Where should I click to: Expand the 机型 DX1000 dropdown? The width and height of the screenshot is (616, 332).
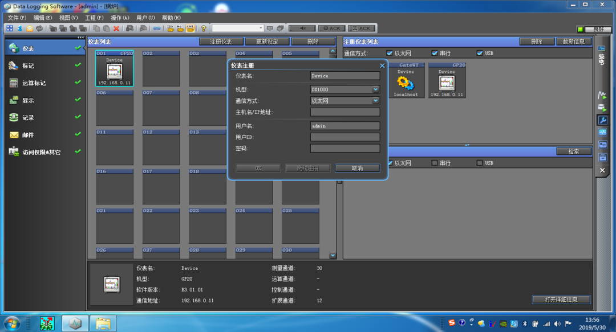click(375, 89)
